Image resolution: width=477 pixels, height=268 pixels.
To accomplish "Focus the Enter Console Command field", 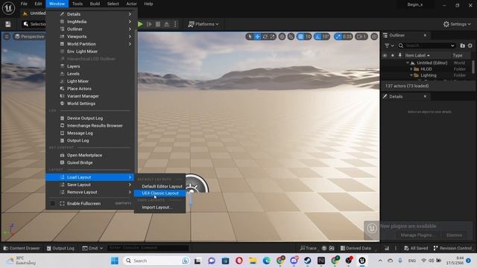I will (x=148, y=248).
